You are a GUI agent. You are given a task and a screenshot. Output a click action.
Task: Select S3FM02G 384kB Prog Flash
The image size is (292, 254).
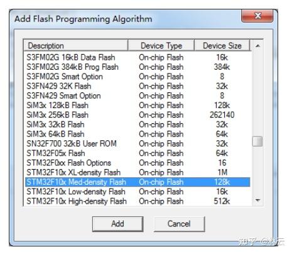coord(138,67)
